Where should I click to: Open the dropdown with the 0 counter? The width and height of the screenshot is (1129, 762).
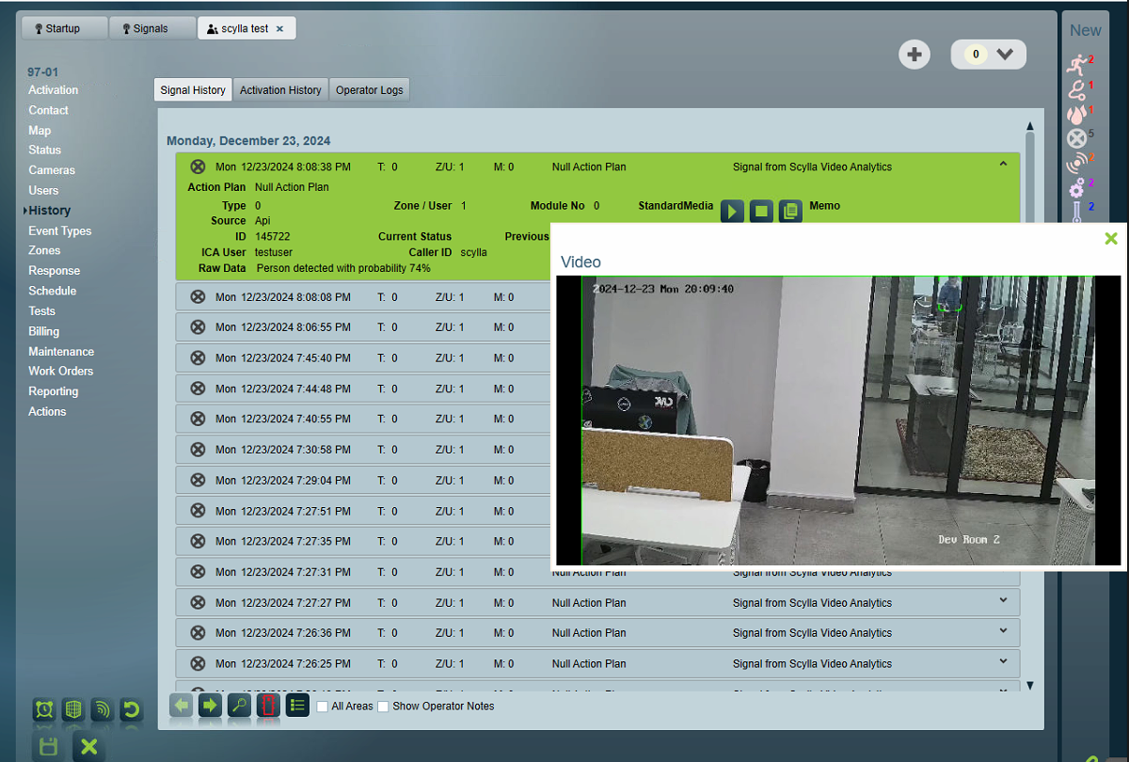(x=1004, y=55)
